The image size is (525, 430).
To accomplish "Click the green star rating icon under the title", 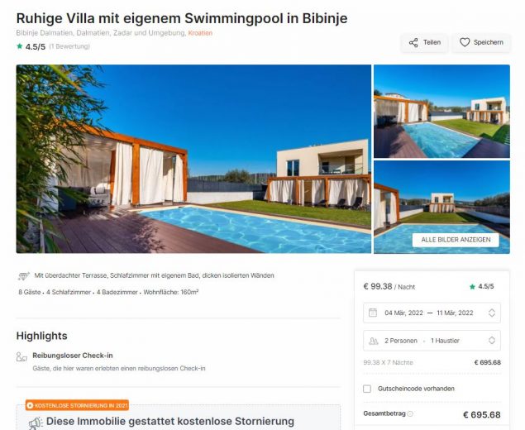I will click(x=20, y=46).
